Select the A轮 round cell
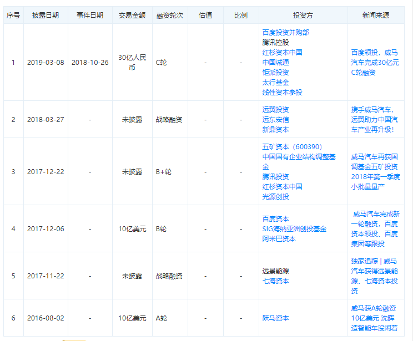The image size is (413, 341). [x=161, y=318]
